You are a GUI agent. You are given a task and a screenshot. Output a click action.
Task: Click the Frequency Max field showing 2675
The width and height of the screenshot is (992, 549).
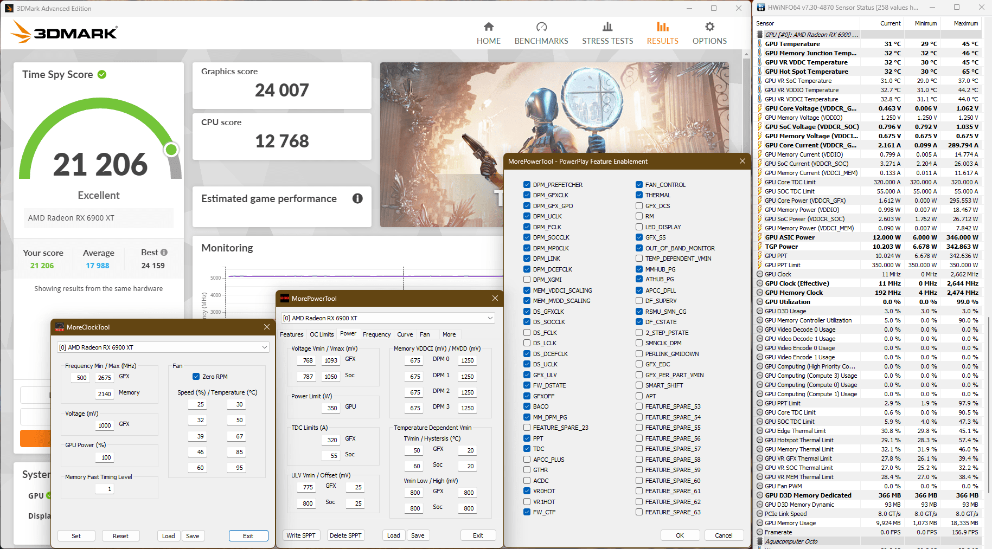(x=105, y=378)
